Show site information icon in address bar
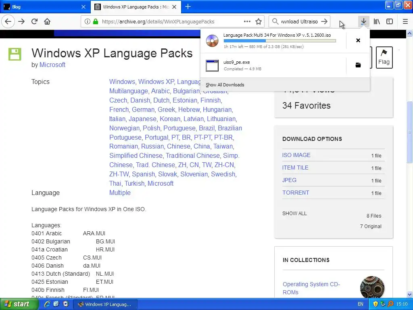413x310 pixels. click(x=88, y=22)
